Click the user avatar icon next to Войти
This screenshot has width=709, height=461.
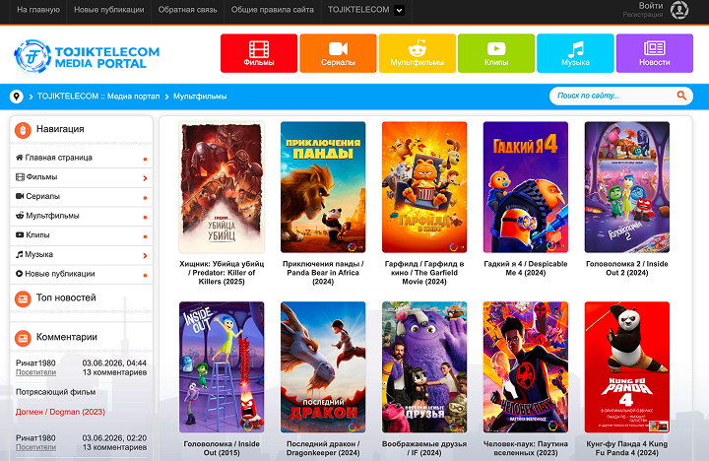tap(679, 10)
